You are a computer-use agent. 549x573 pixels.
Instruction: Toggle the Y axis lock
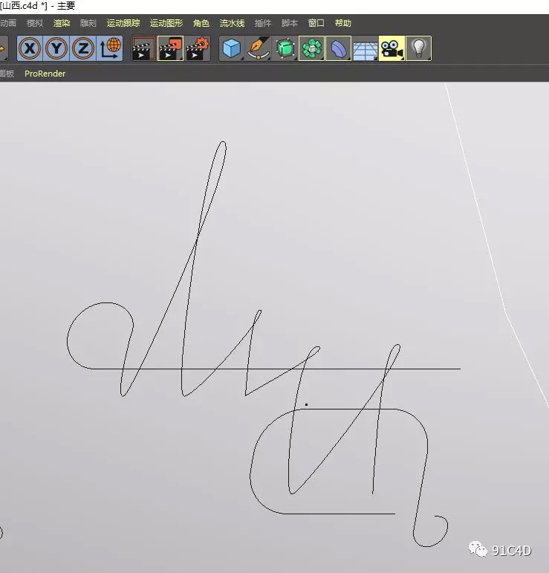pyautogui.click(x=56, y=49)
